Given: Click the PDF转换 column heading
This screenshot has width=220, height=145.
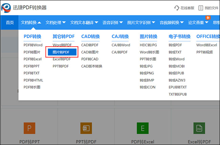Looking at the screenshot, I should pos(32,37).
